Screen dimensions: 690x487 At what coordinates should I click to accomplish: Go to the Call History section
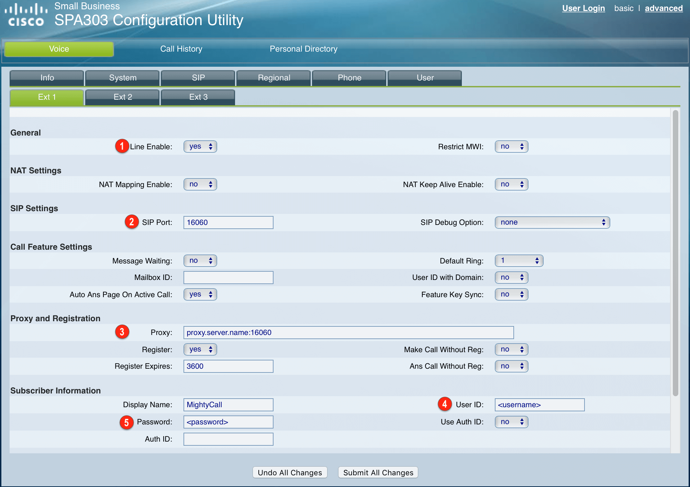[181, 49]
